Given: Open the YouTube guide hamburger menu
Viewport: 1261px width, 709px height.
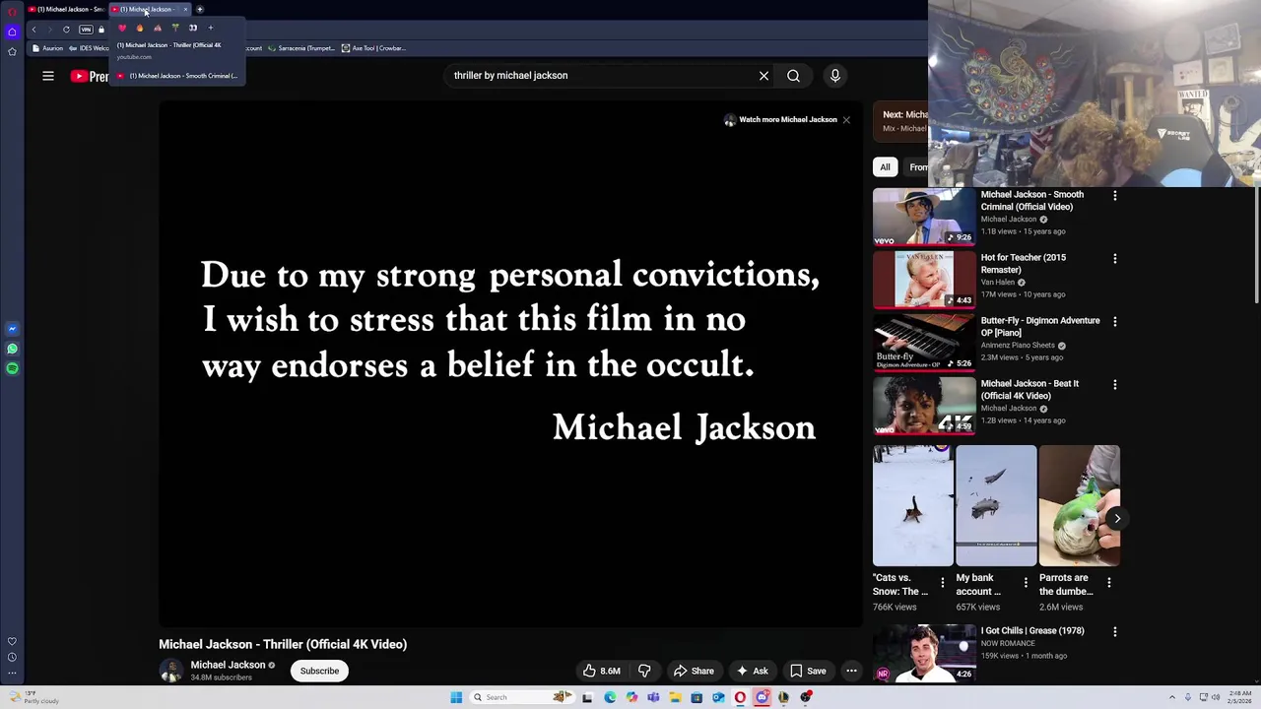Looking at the screenshot, I should click(47, 76).
